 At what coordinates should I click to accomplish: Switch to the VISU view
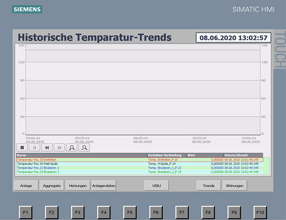pyautogui.click(x=156, y=186)
